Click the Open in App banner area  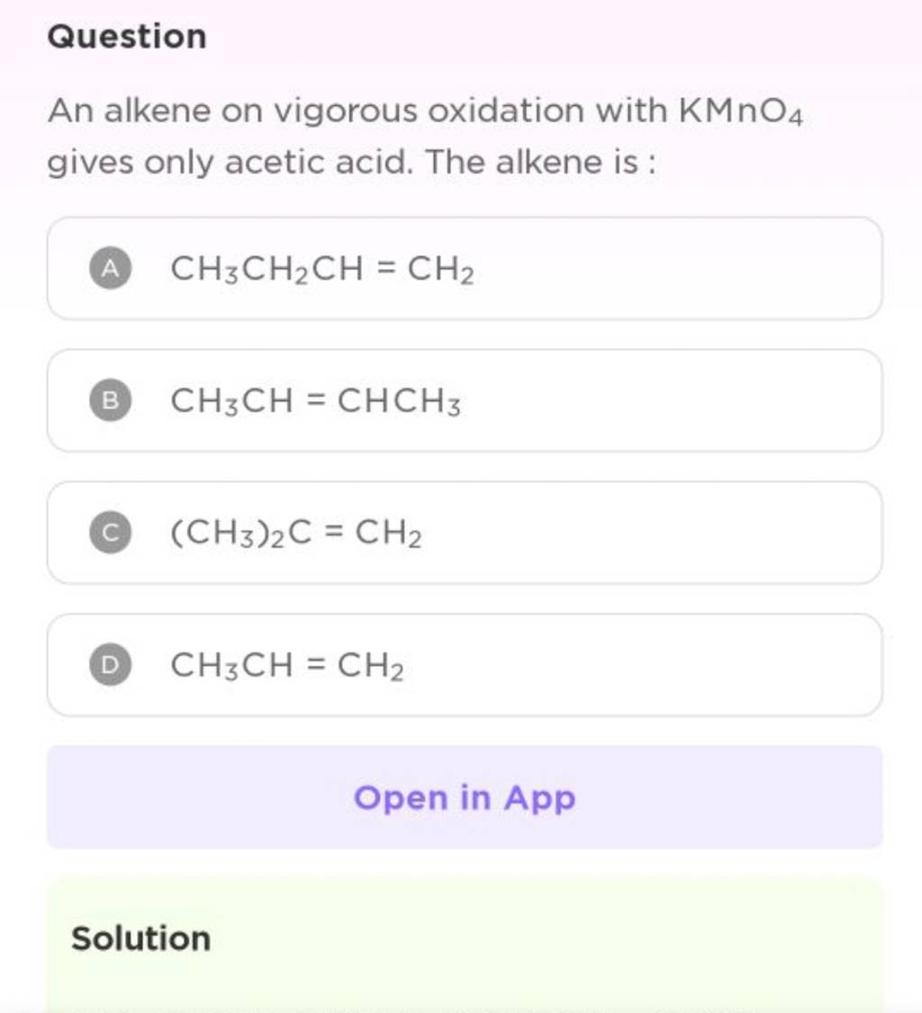tap(465, 797)
